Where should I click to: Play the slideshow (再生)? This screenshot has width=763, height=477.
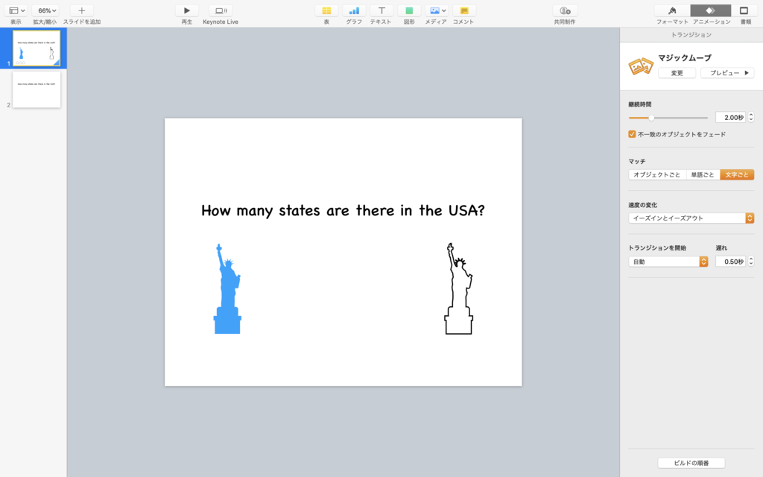(187, 10)
